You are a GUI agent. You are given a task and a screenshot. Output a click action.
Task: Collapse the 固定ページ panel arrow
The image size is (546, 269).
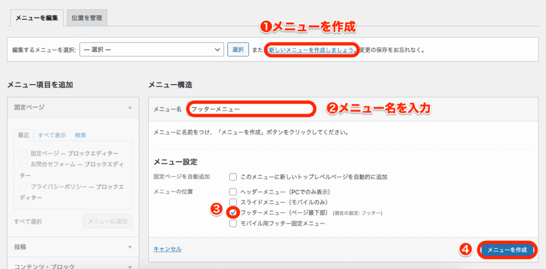pos(130,107)
